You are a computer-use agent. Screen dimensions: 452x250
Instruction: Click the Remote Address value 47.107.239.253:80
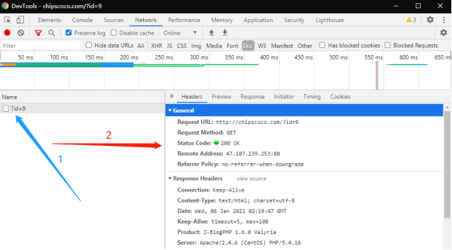pos(253,154)
